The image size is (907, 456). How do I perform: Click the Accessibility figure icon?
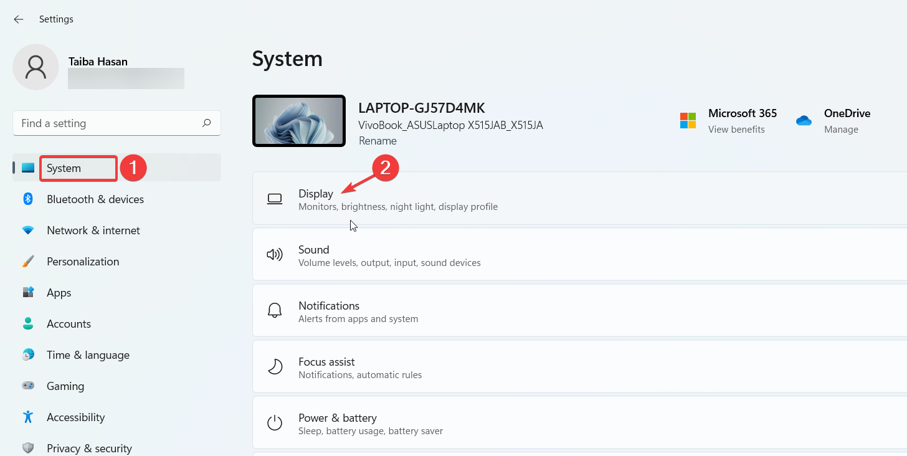click(28, 417)
